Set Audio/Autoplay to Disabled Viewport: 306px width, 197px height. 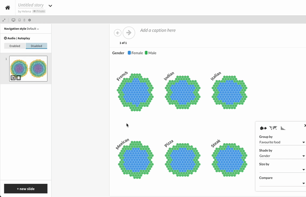(36, 46)
